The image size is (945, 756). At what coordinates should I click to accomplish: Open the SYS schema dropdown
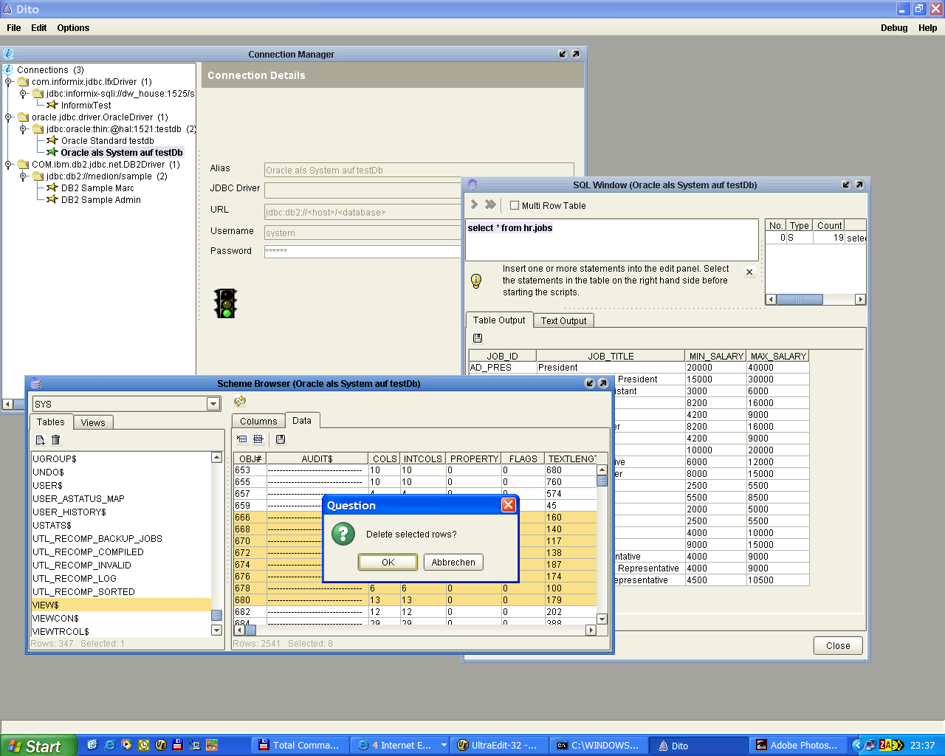[213, 404]
